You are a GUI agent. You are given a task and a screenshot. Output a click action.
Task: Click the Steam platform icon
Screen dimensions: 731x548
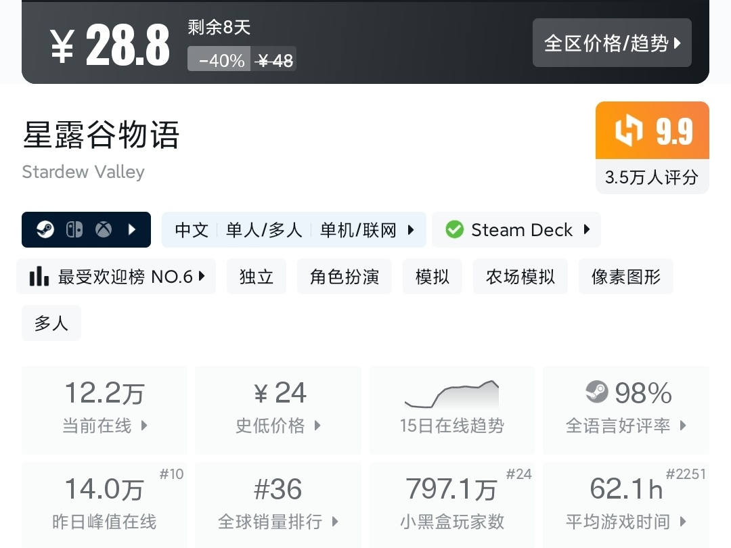point(46,230)
